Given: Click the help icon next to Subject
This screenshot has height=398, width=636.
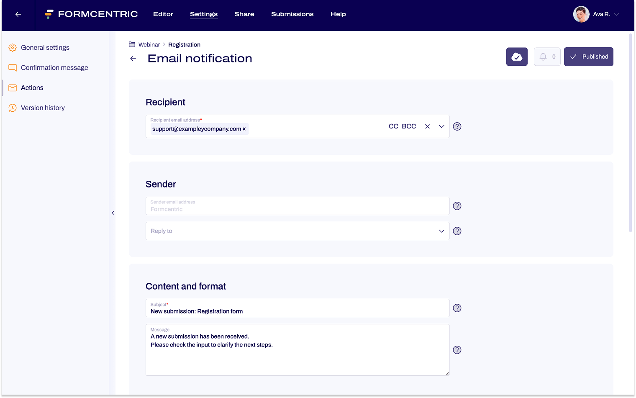Looking at the screenshot, I should (457, 308).
